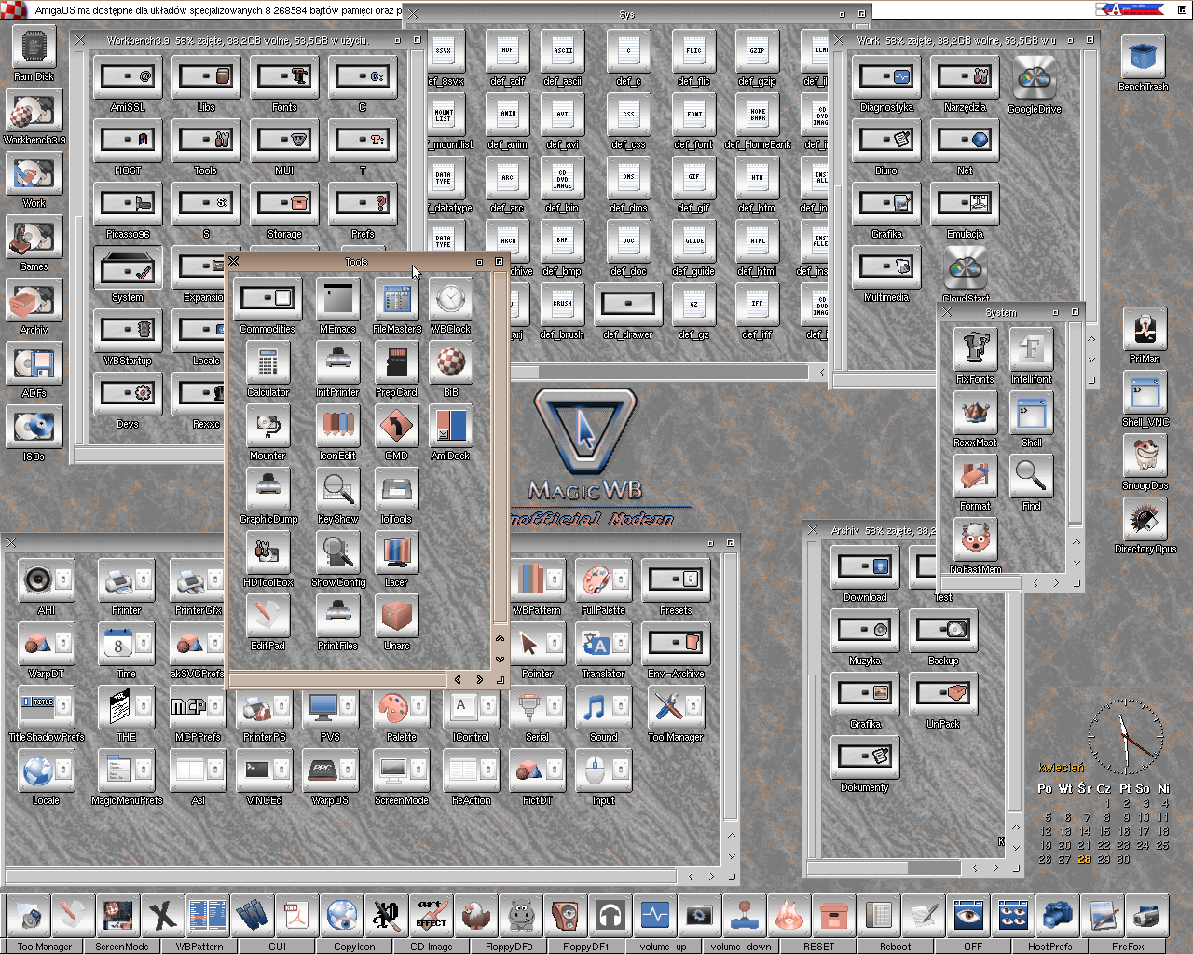The height and width of the screenshot is (954, 1193).
Task: Click the AmiSSL drawer icon
Action: click(128, 77)
